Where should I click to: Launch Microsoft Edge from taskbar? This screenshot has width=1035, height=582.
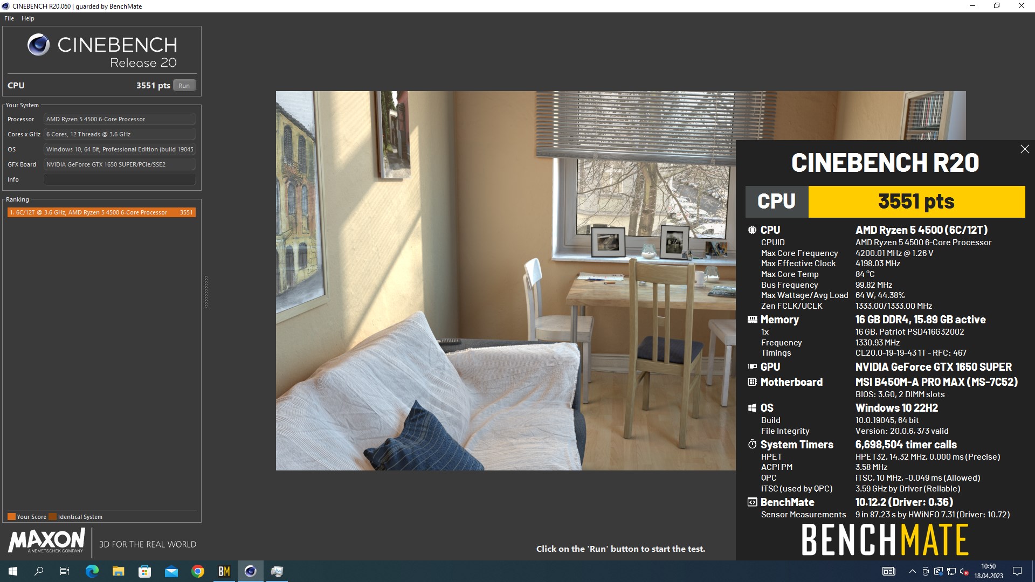click(92, 571)
